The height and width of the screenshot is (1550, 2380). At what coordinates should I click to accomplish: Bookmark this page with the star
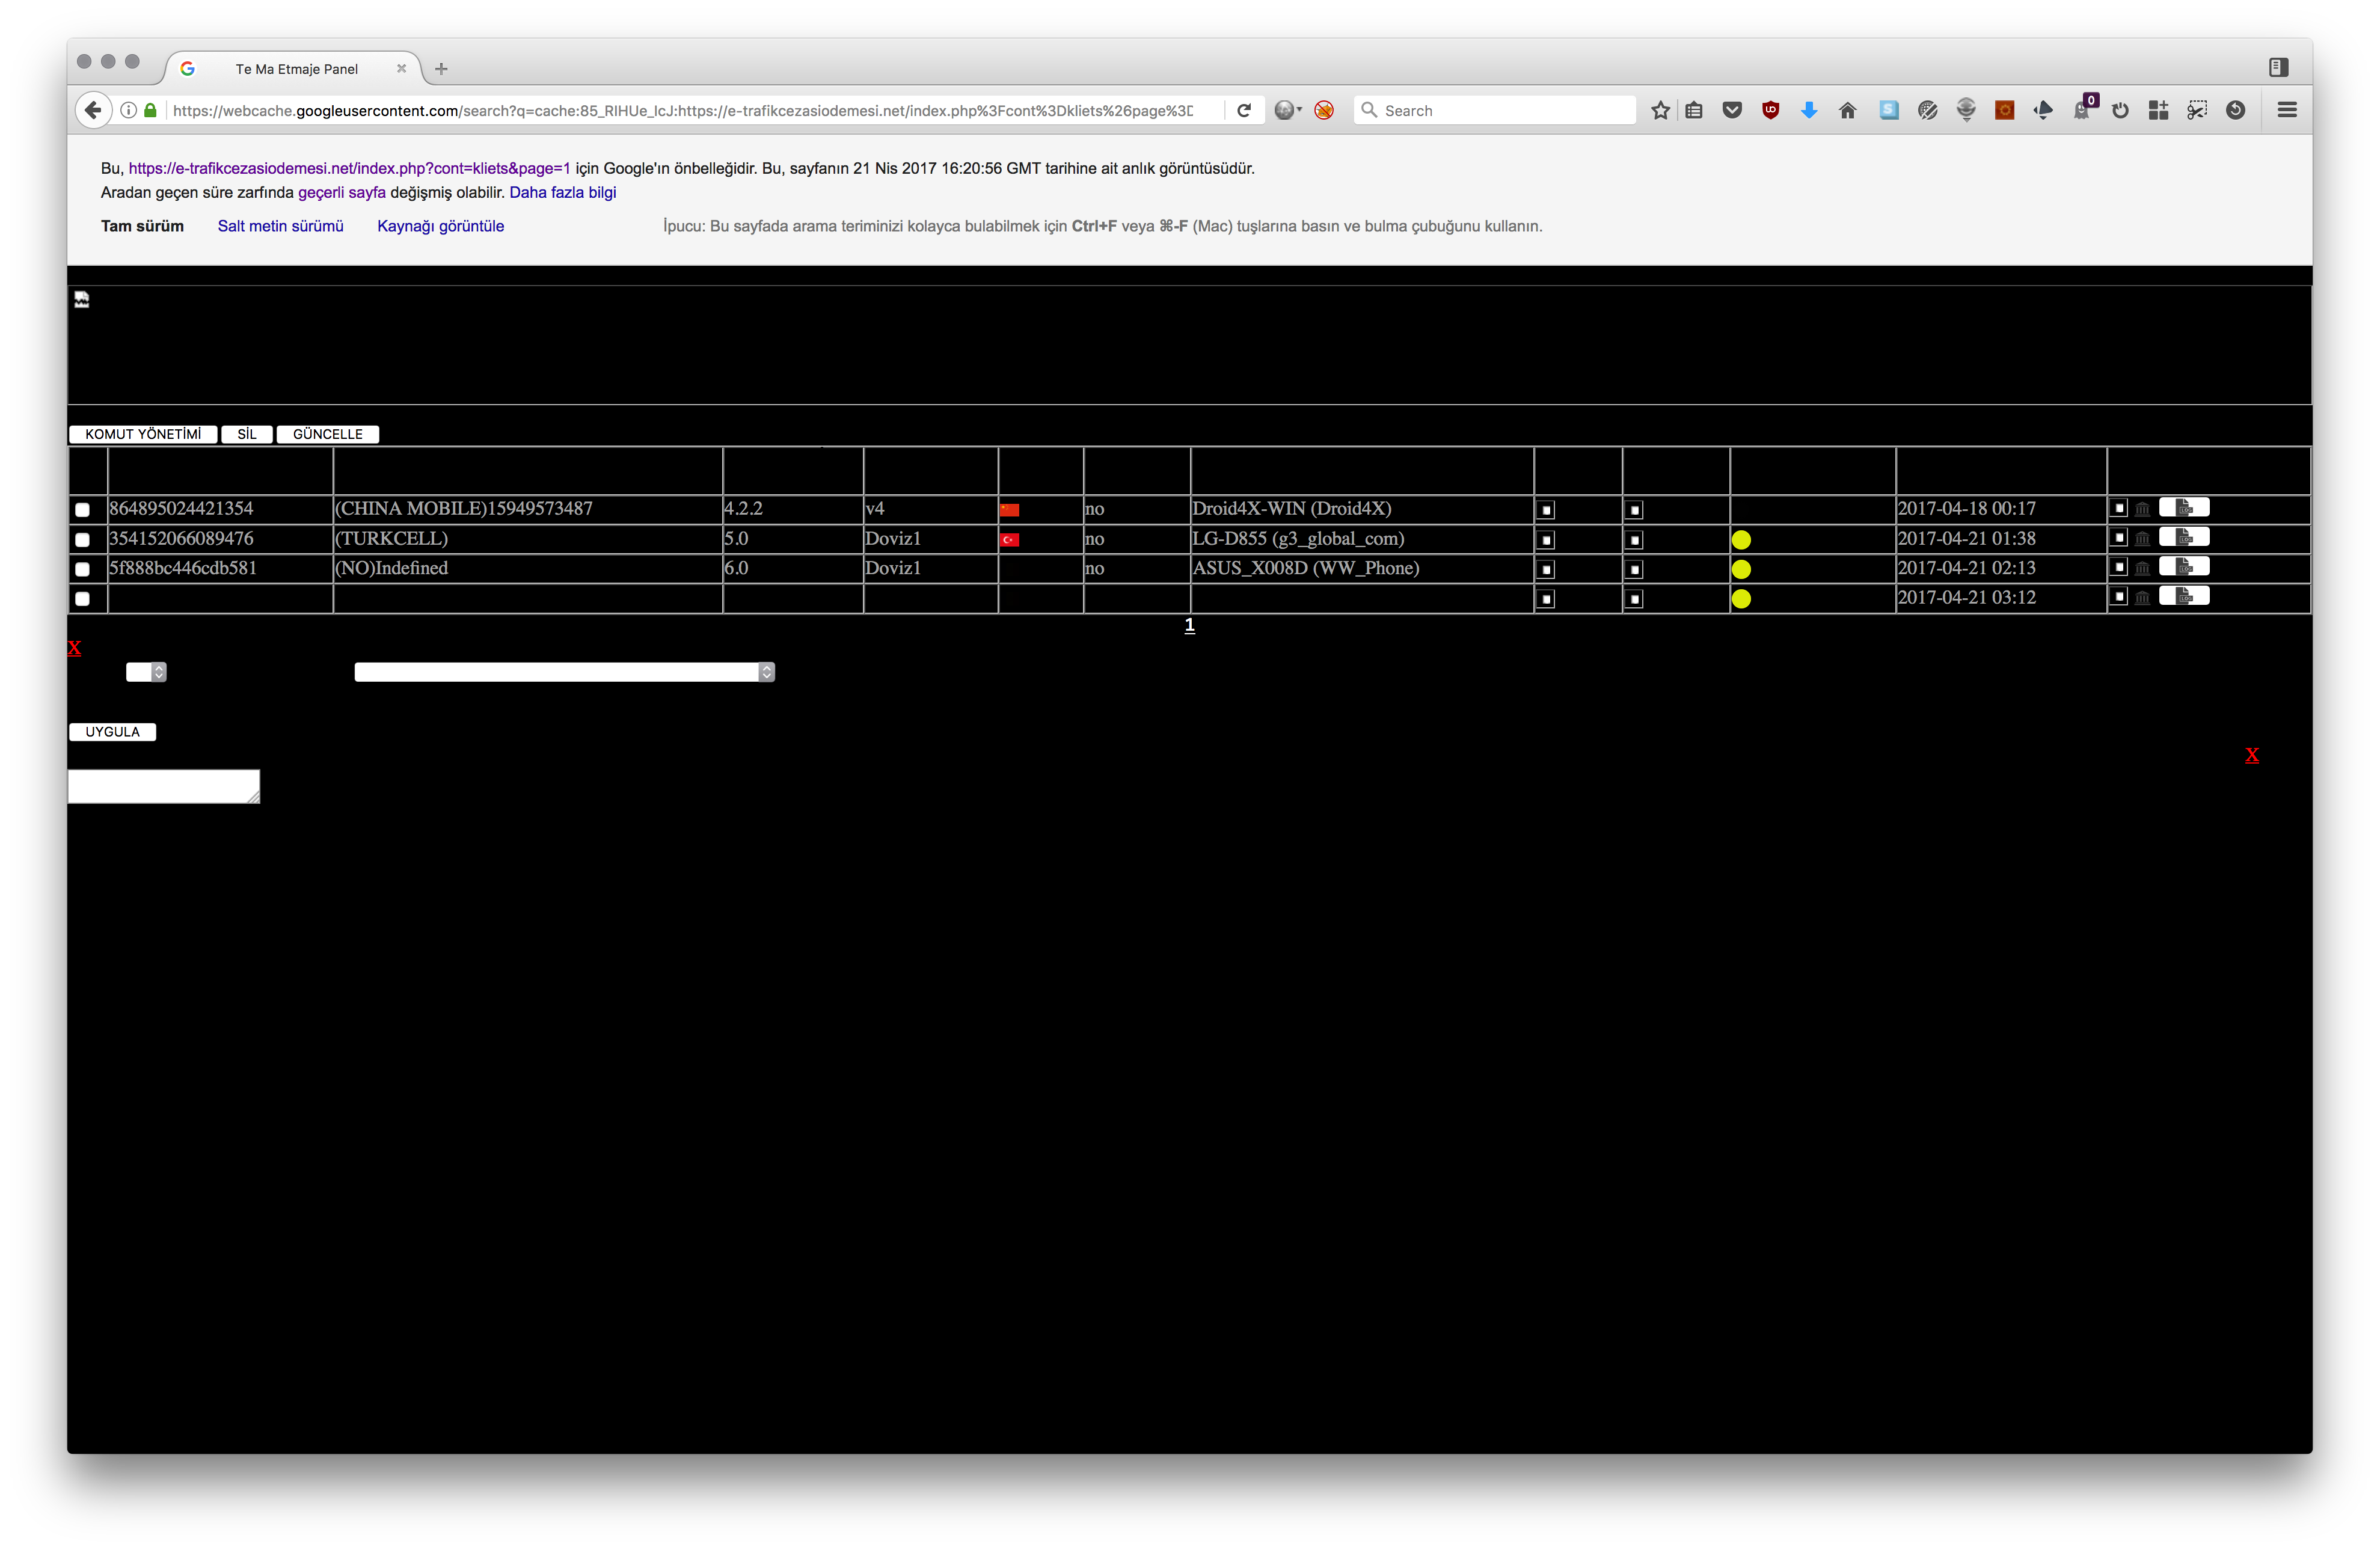1660,110
